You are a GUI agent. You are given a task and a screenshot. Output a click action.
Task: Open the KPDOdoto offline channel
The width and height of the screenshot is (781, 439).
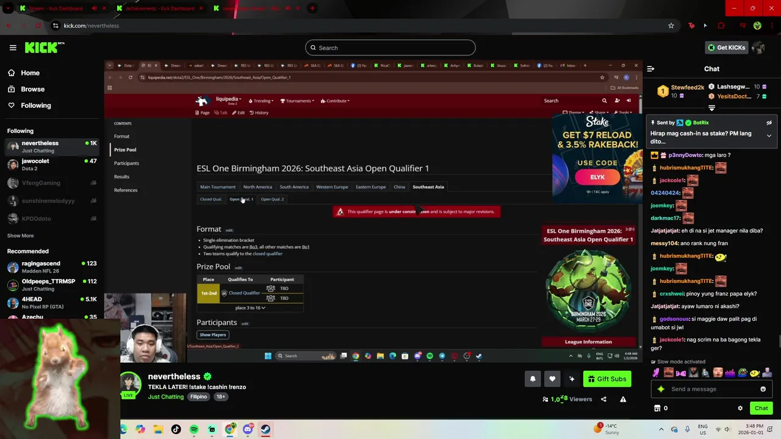[52, 218]
